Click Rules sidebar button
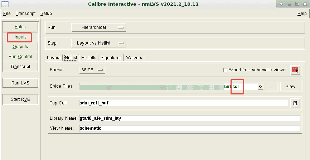The image size is (310, 160). pyautogui.click(x=20, y=27)
